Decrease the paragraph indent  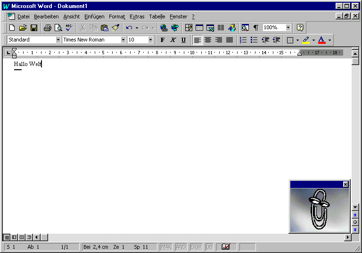265,40
